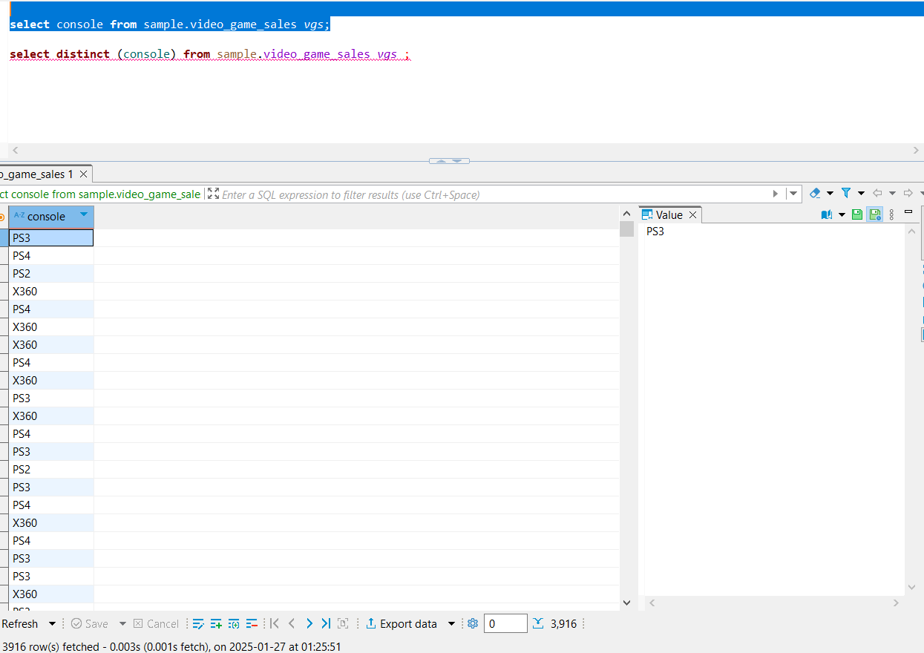Click the PS3 text in the Value panel
Image resolution: width=924 pixels, height=653 pixels.
click(x=655, y=232)
